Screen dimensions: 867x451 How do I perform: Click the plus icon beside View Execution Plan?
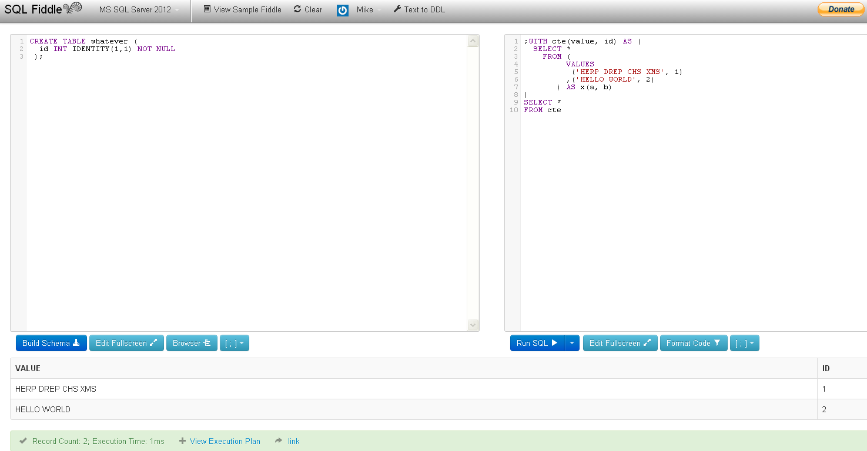[182, 441]
